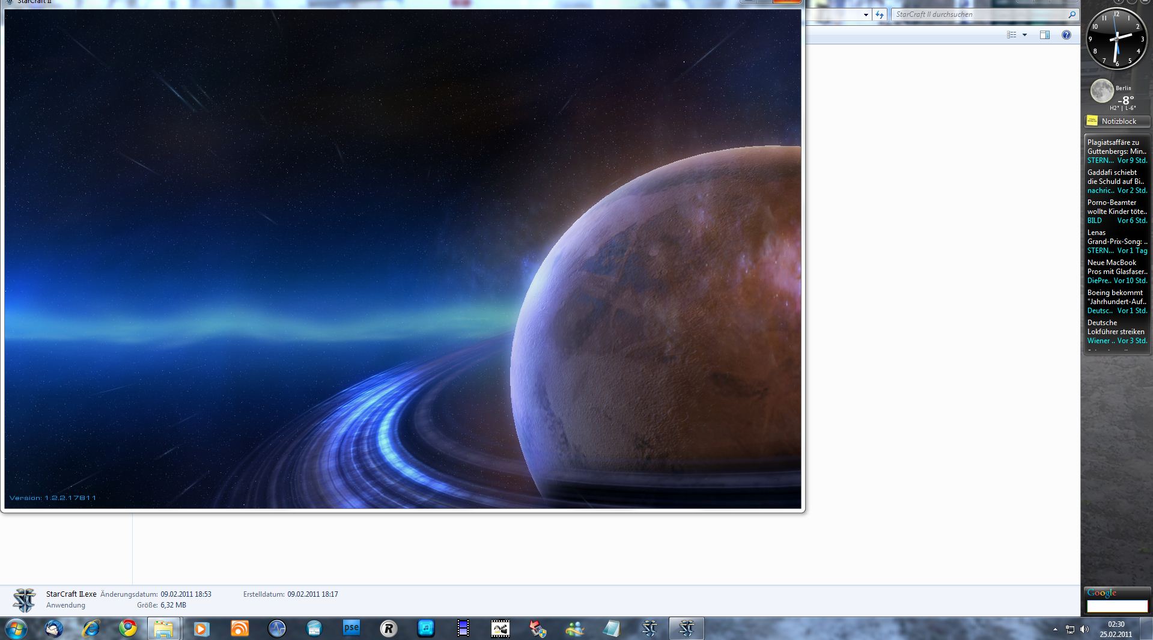Click the network connection tray icon
Screen dimensions: 1153x640
tap(1070, 629)
